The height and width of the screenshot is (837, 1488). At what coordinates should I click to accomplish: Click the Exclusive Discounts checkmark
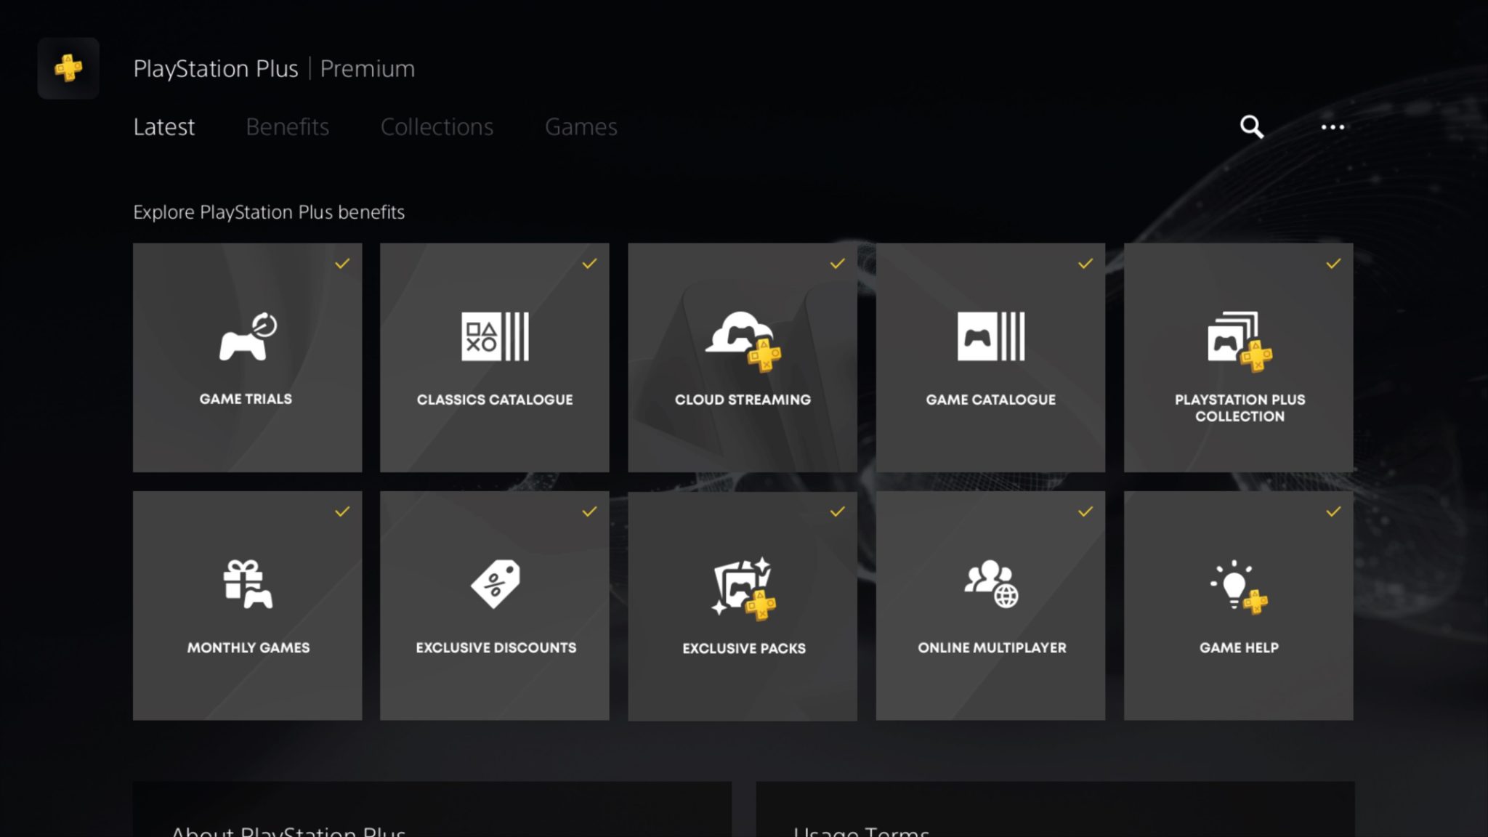coord(589,511)
